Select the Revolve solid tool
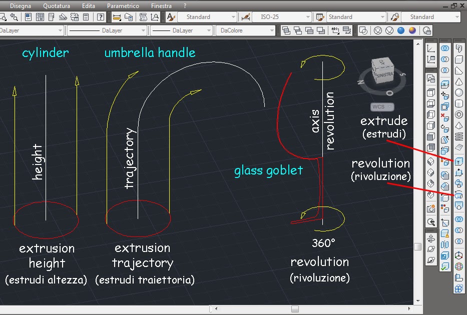 point(458,194)
